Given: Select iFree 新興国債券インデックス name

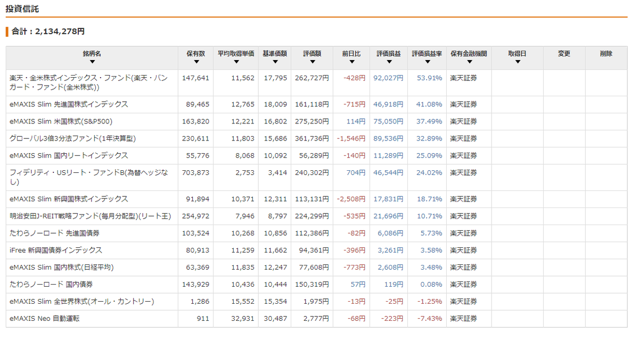Looking at the screenshot, I should (56, 250).
